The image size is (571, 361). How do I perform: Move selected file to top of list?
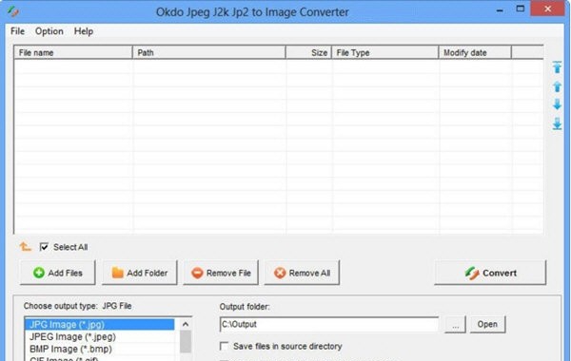pos(557,67)
